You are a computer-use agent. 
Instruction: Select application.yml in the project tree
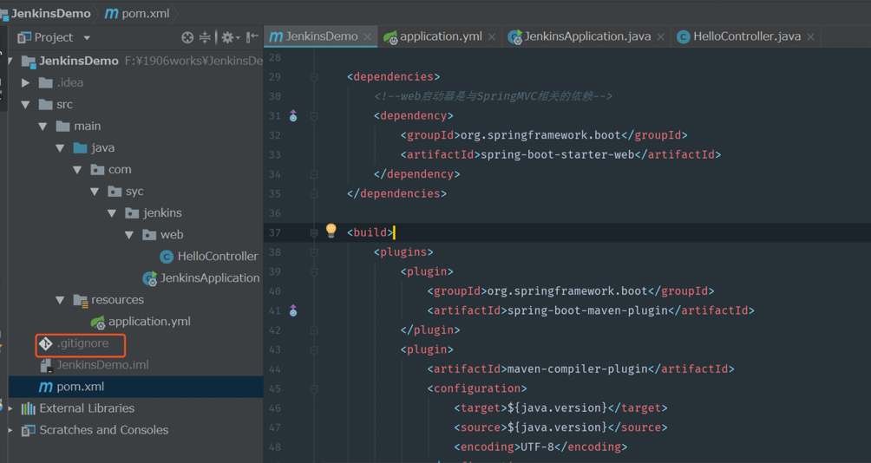click(149, 322)
